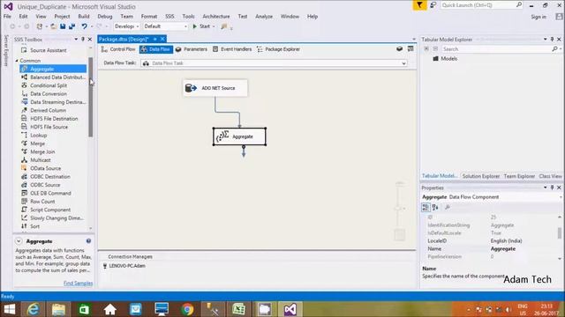Open Google Chrome from taskbar
The image size is (565, 317).
[187, 309]
